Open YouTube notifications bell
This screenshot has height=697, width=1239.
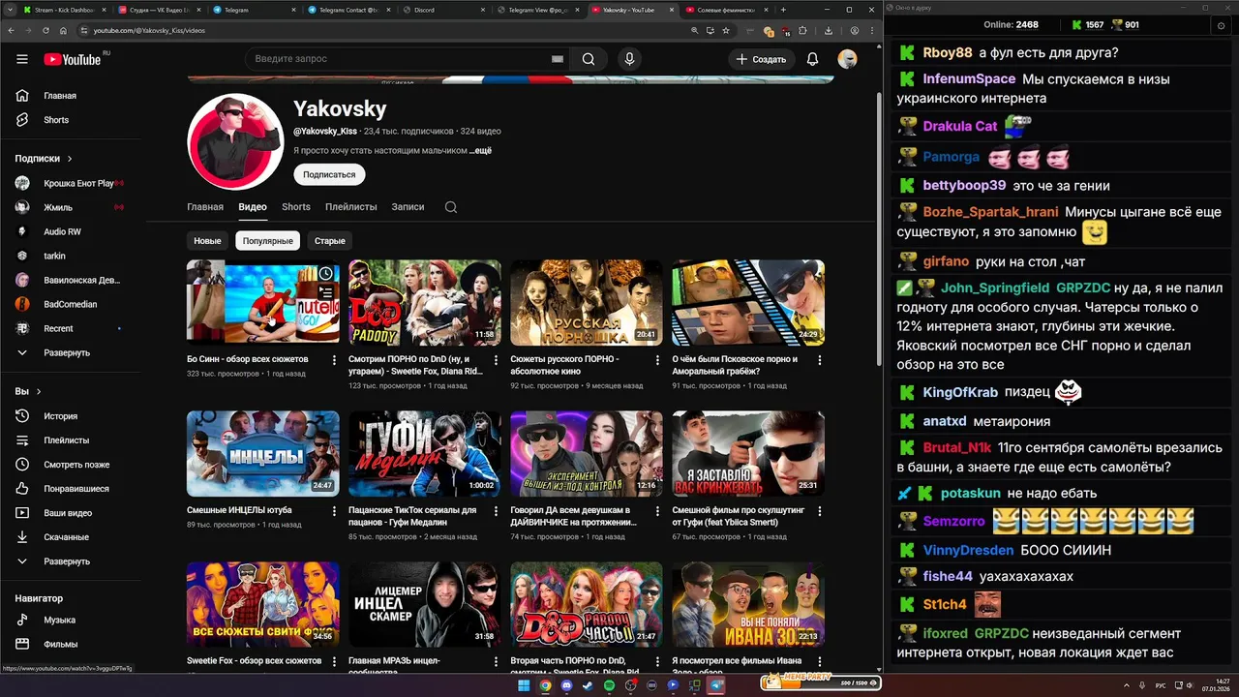[x=813, y=59]
